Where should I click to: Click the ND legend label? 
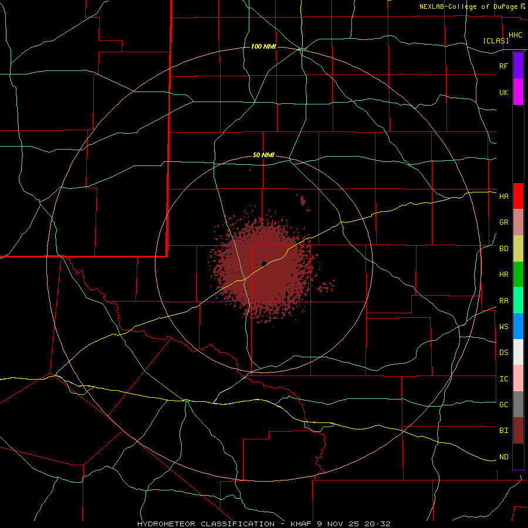pos(503,457)
